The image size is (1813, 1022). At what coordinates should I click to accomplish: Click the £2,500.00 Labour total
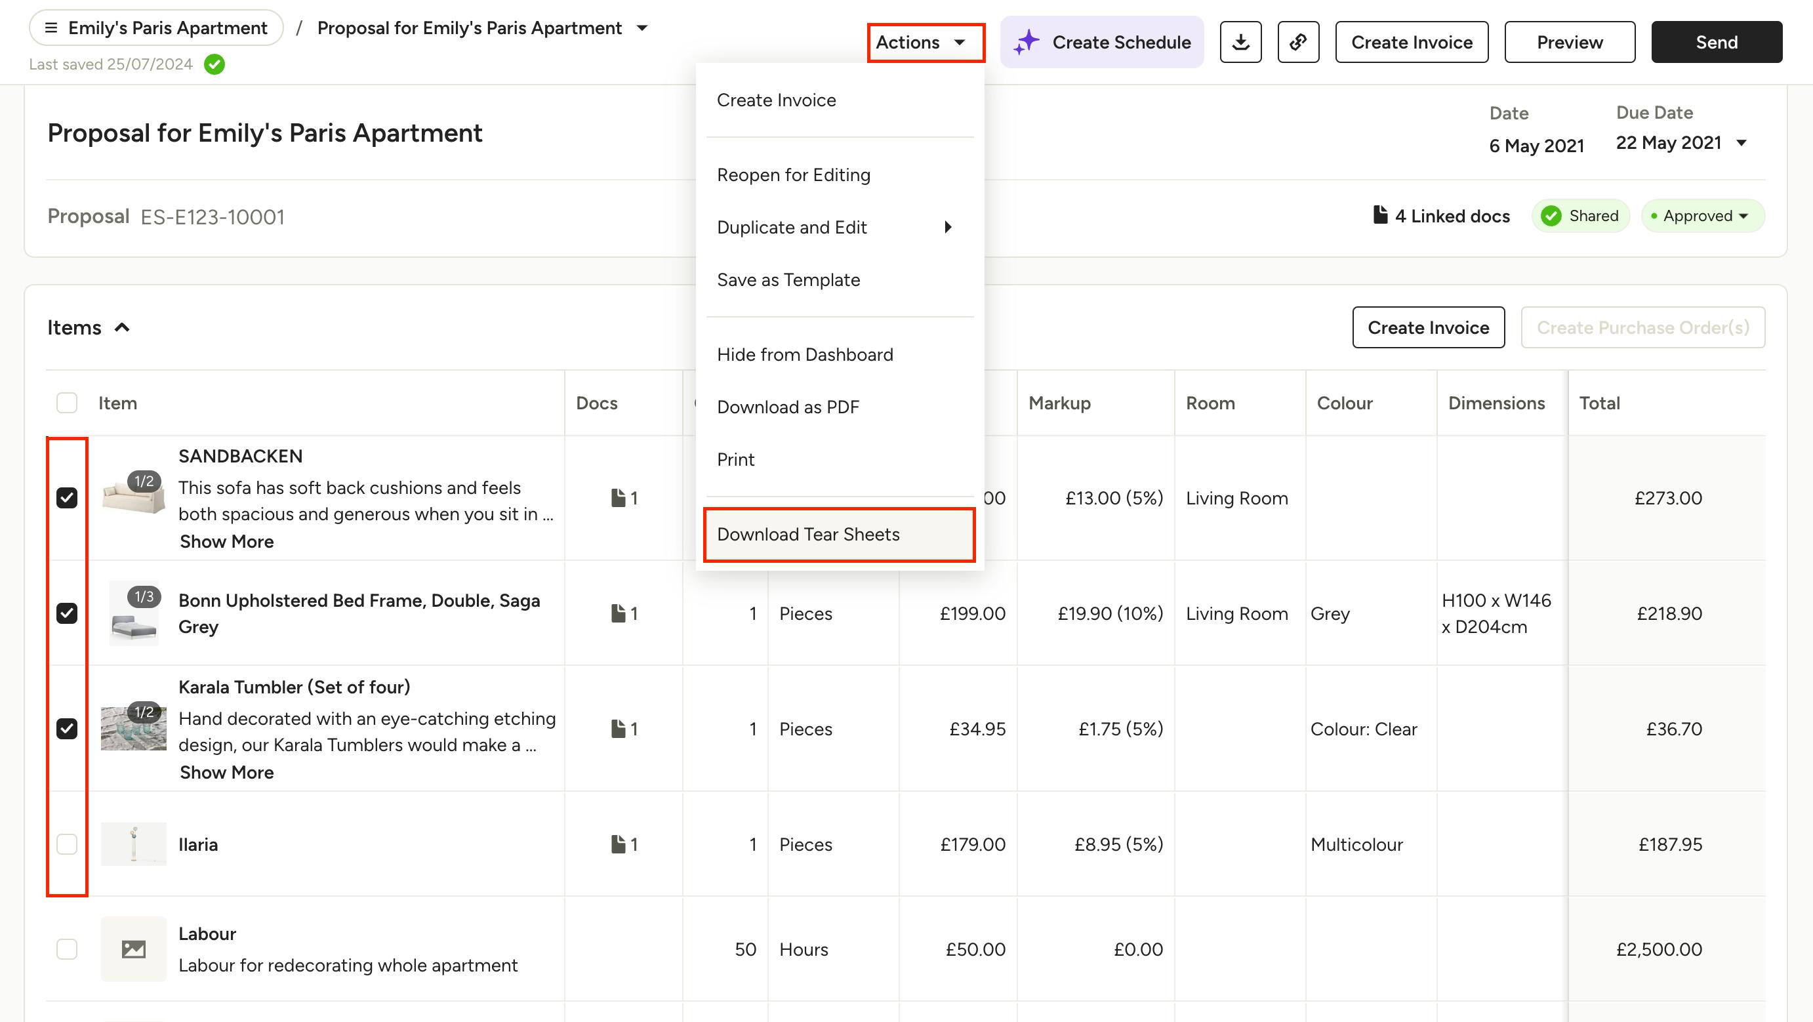coord(1659,949)
